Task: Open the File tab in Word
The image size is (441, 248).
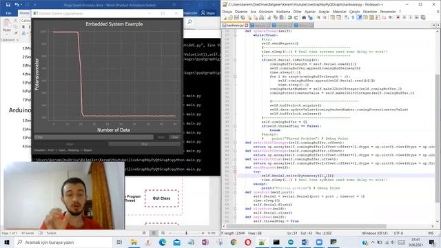Action: click(8, 13)
